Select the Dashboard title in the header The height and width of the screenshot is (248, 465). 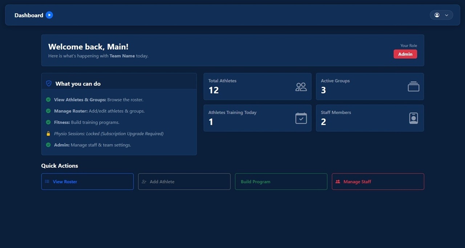click(x=29, y=15)
